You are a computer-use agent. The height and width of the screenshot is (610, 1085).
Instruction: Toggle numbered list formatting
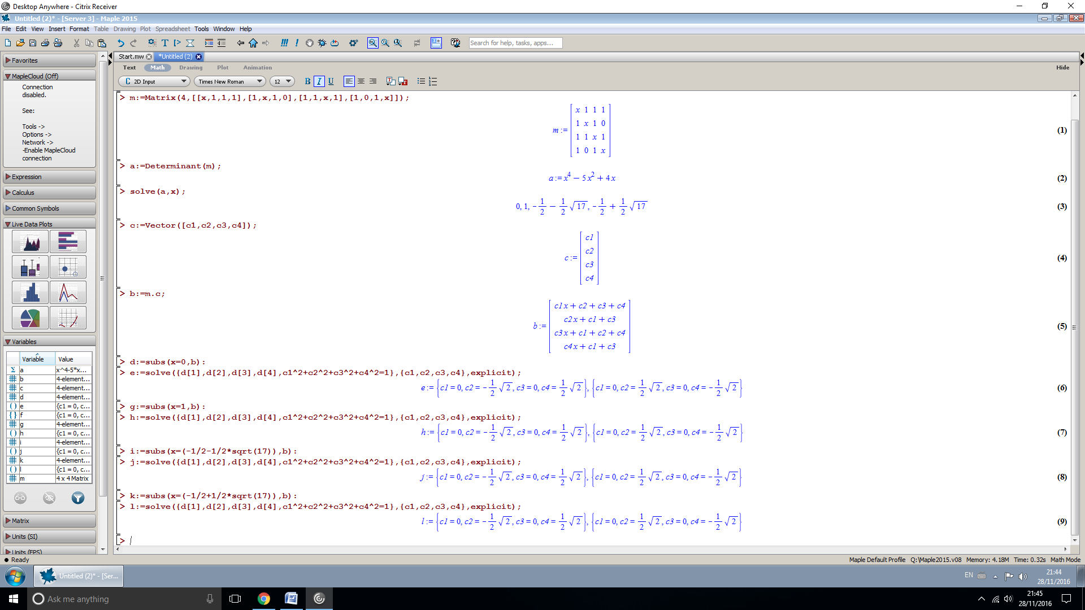[433, 81]
